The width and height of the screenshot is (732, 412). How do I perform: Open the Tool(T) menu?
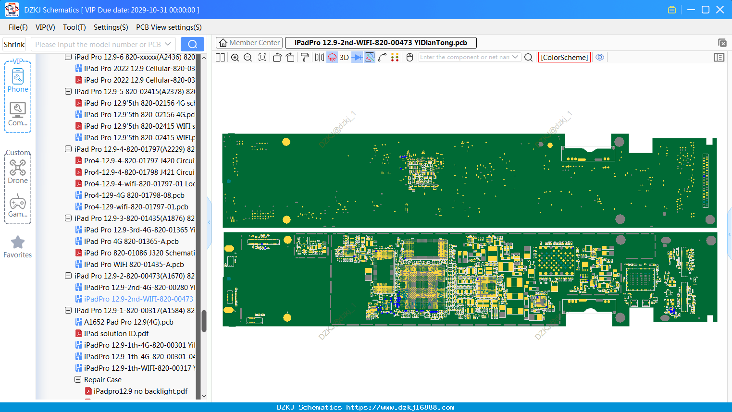pyautogui.click(x=74, y=27)
